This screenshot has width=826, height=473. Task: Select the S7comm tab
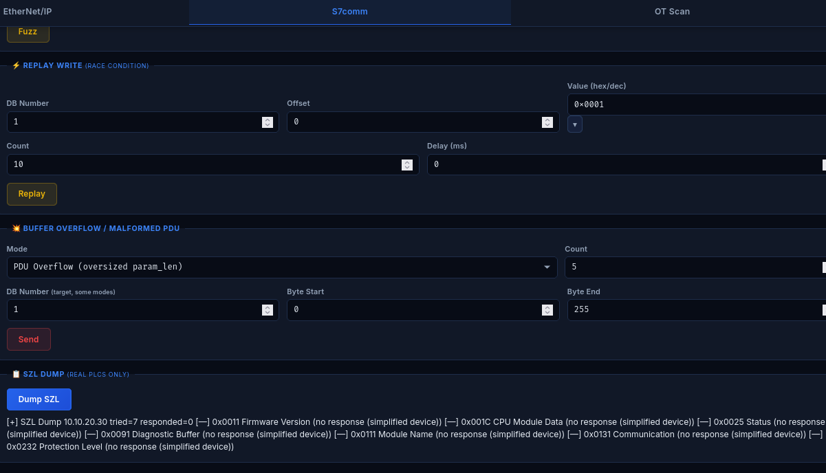point(349,11)
